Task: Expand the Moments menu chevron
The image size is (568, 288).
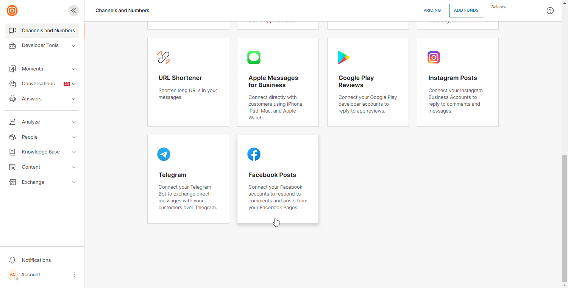Action: pyautogui.click(x=74, y=69)
